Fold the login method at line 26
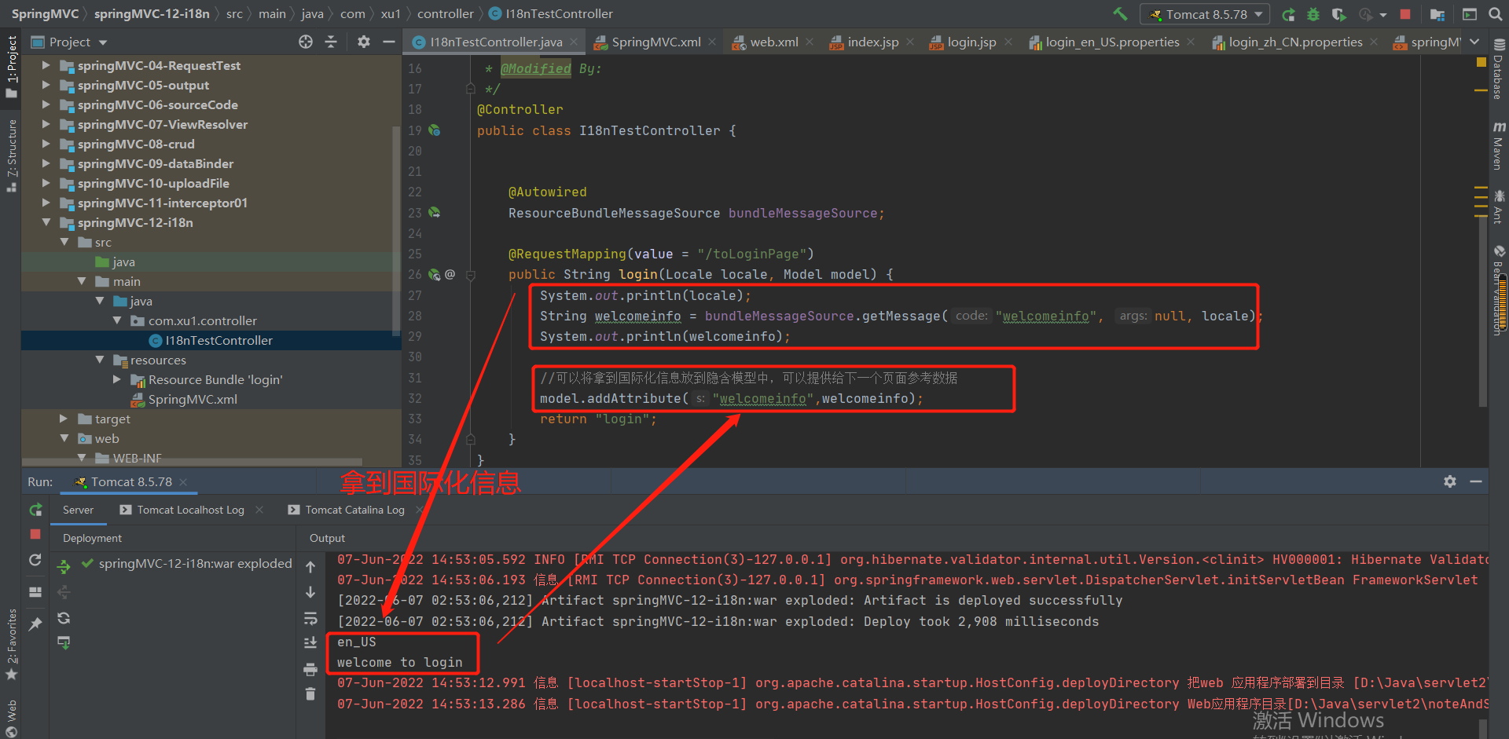 point(471,275)
